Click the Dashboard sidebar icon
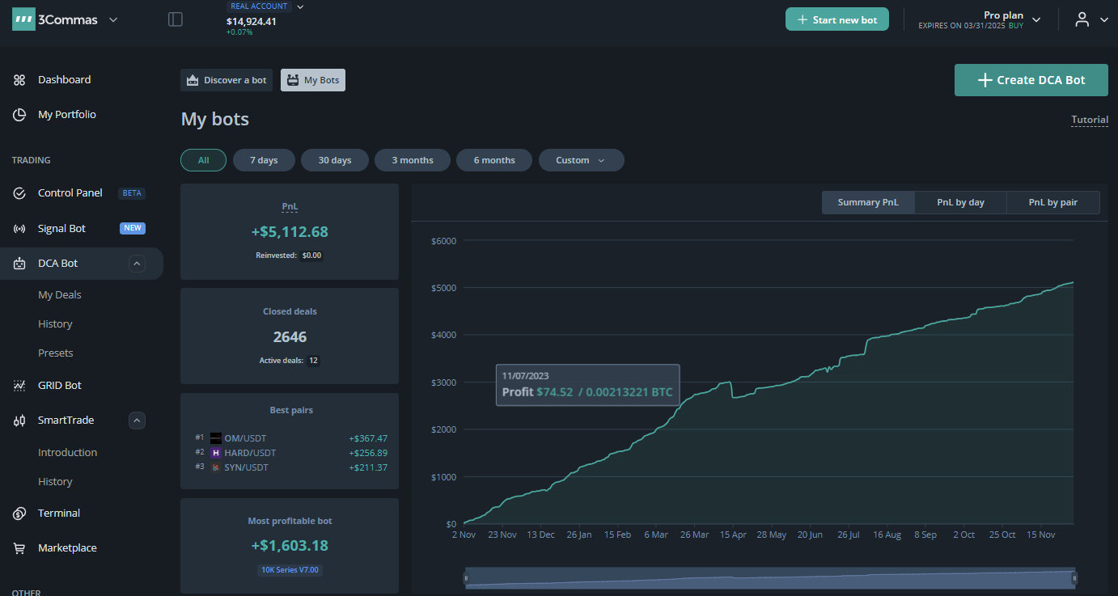Screen dimensions: 1118x596 [19, 80]
